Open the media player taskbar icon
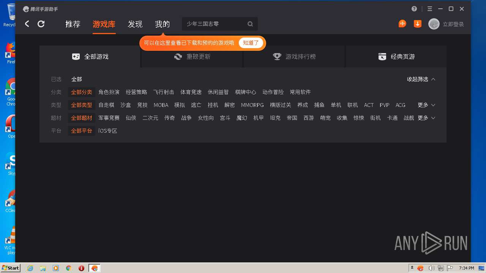 tap(56, 268)
